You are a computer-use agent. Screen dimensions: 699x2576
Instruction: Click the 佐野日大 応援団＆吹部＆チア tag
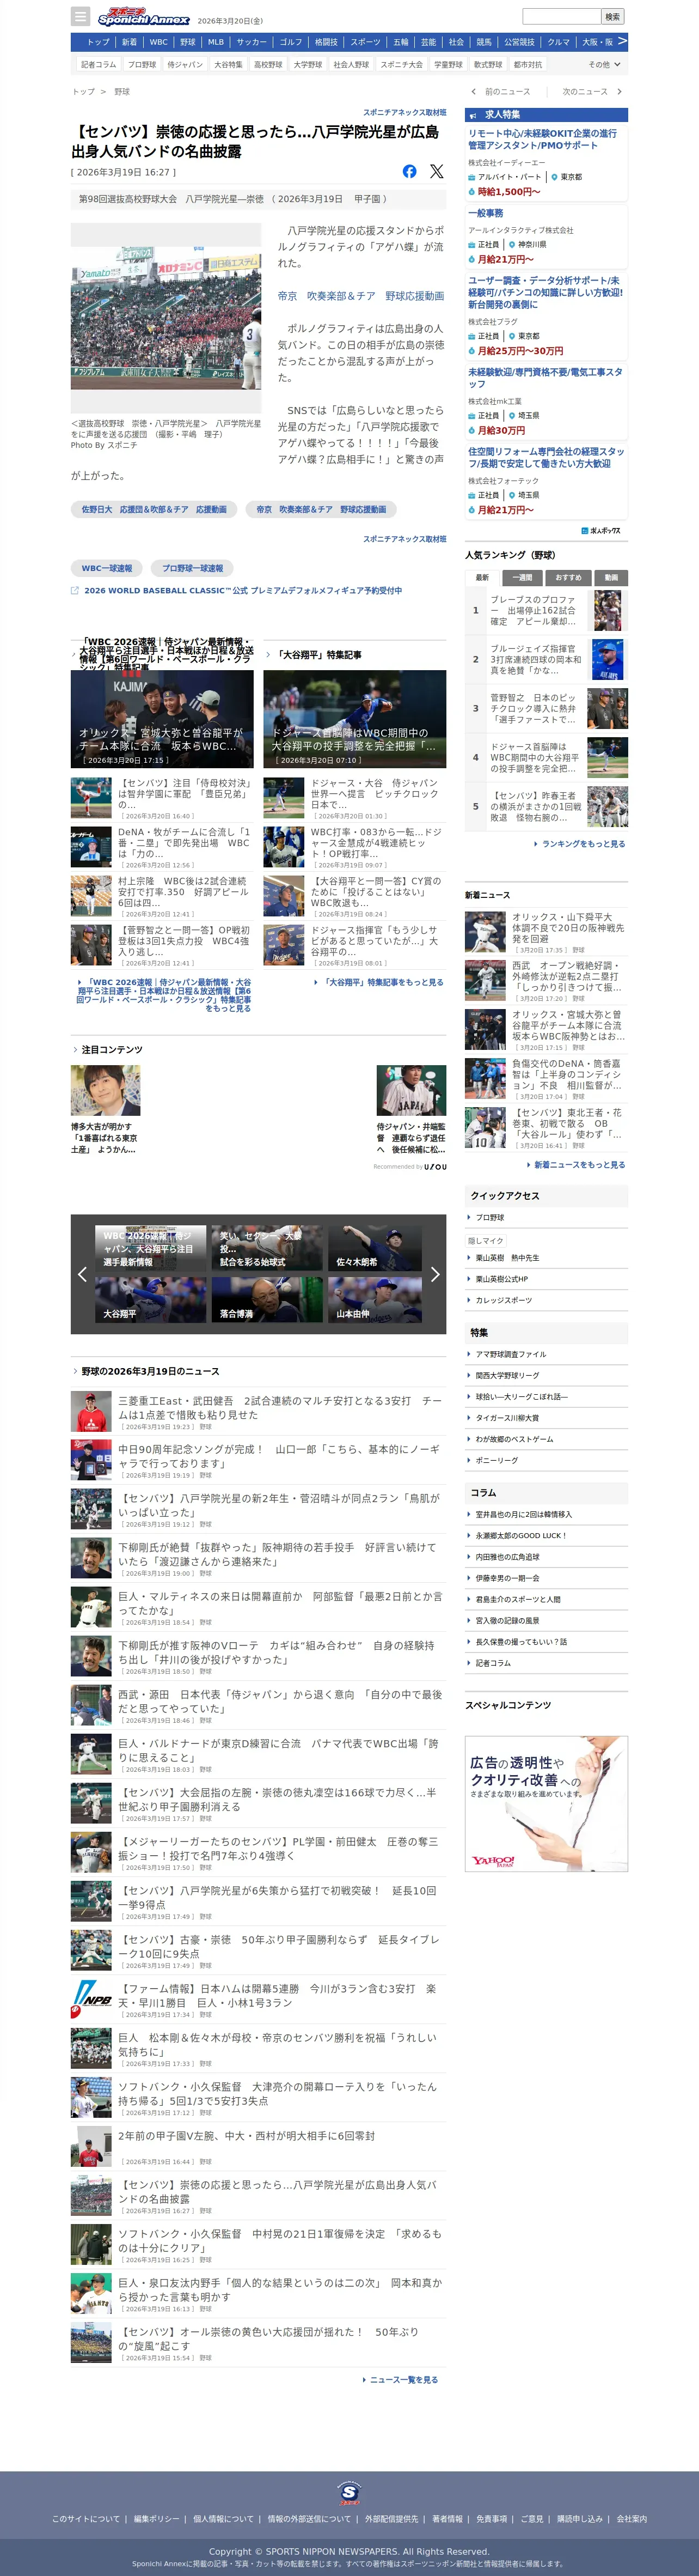pyautogui.click(x=154, y=509)
